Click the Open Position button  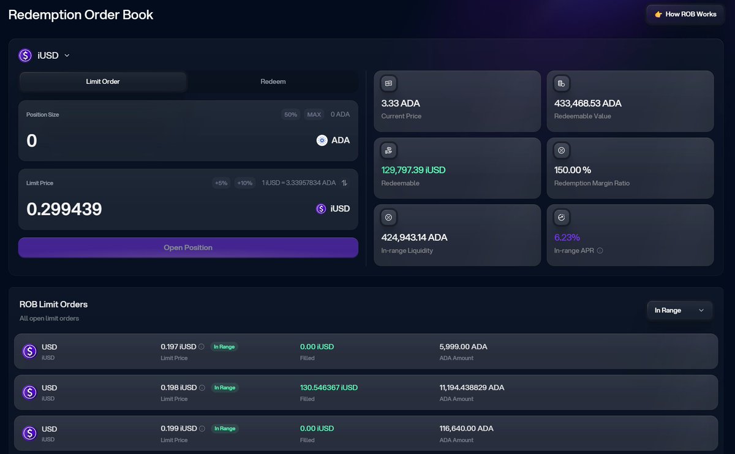tap(188, 247)
